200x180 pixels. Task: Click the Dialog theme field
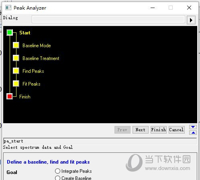(108, 19)
